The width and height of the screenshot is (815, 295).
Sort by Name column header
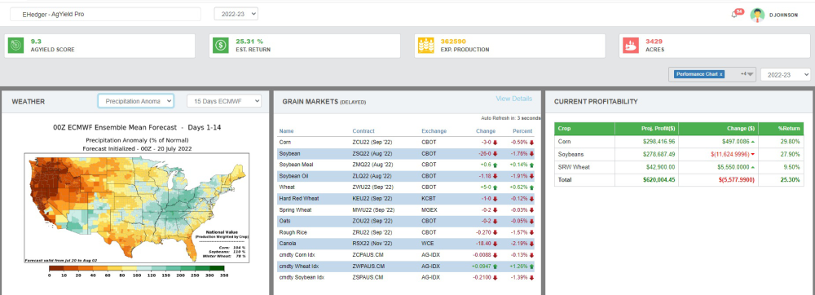pyautogui.click(x=286, y=131)
